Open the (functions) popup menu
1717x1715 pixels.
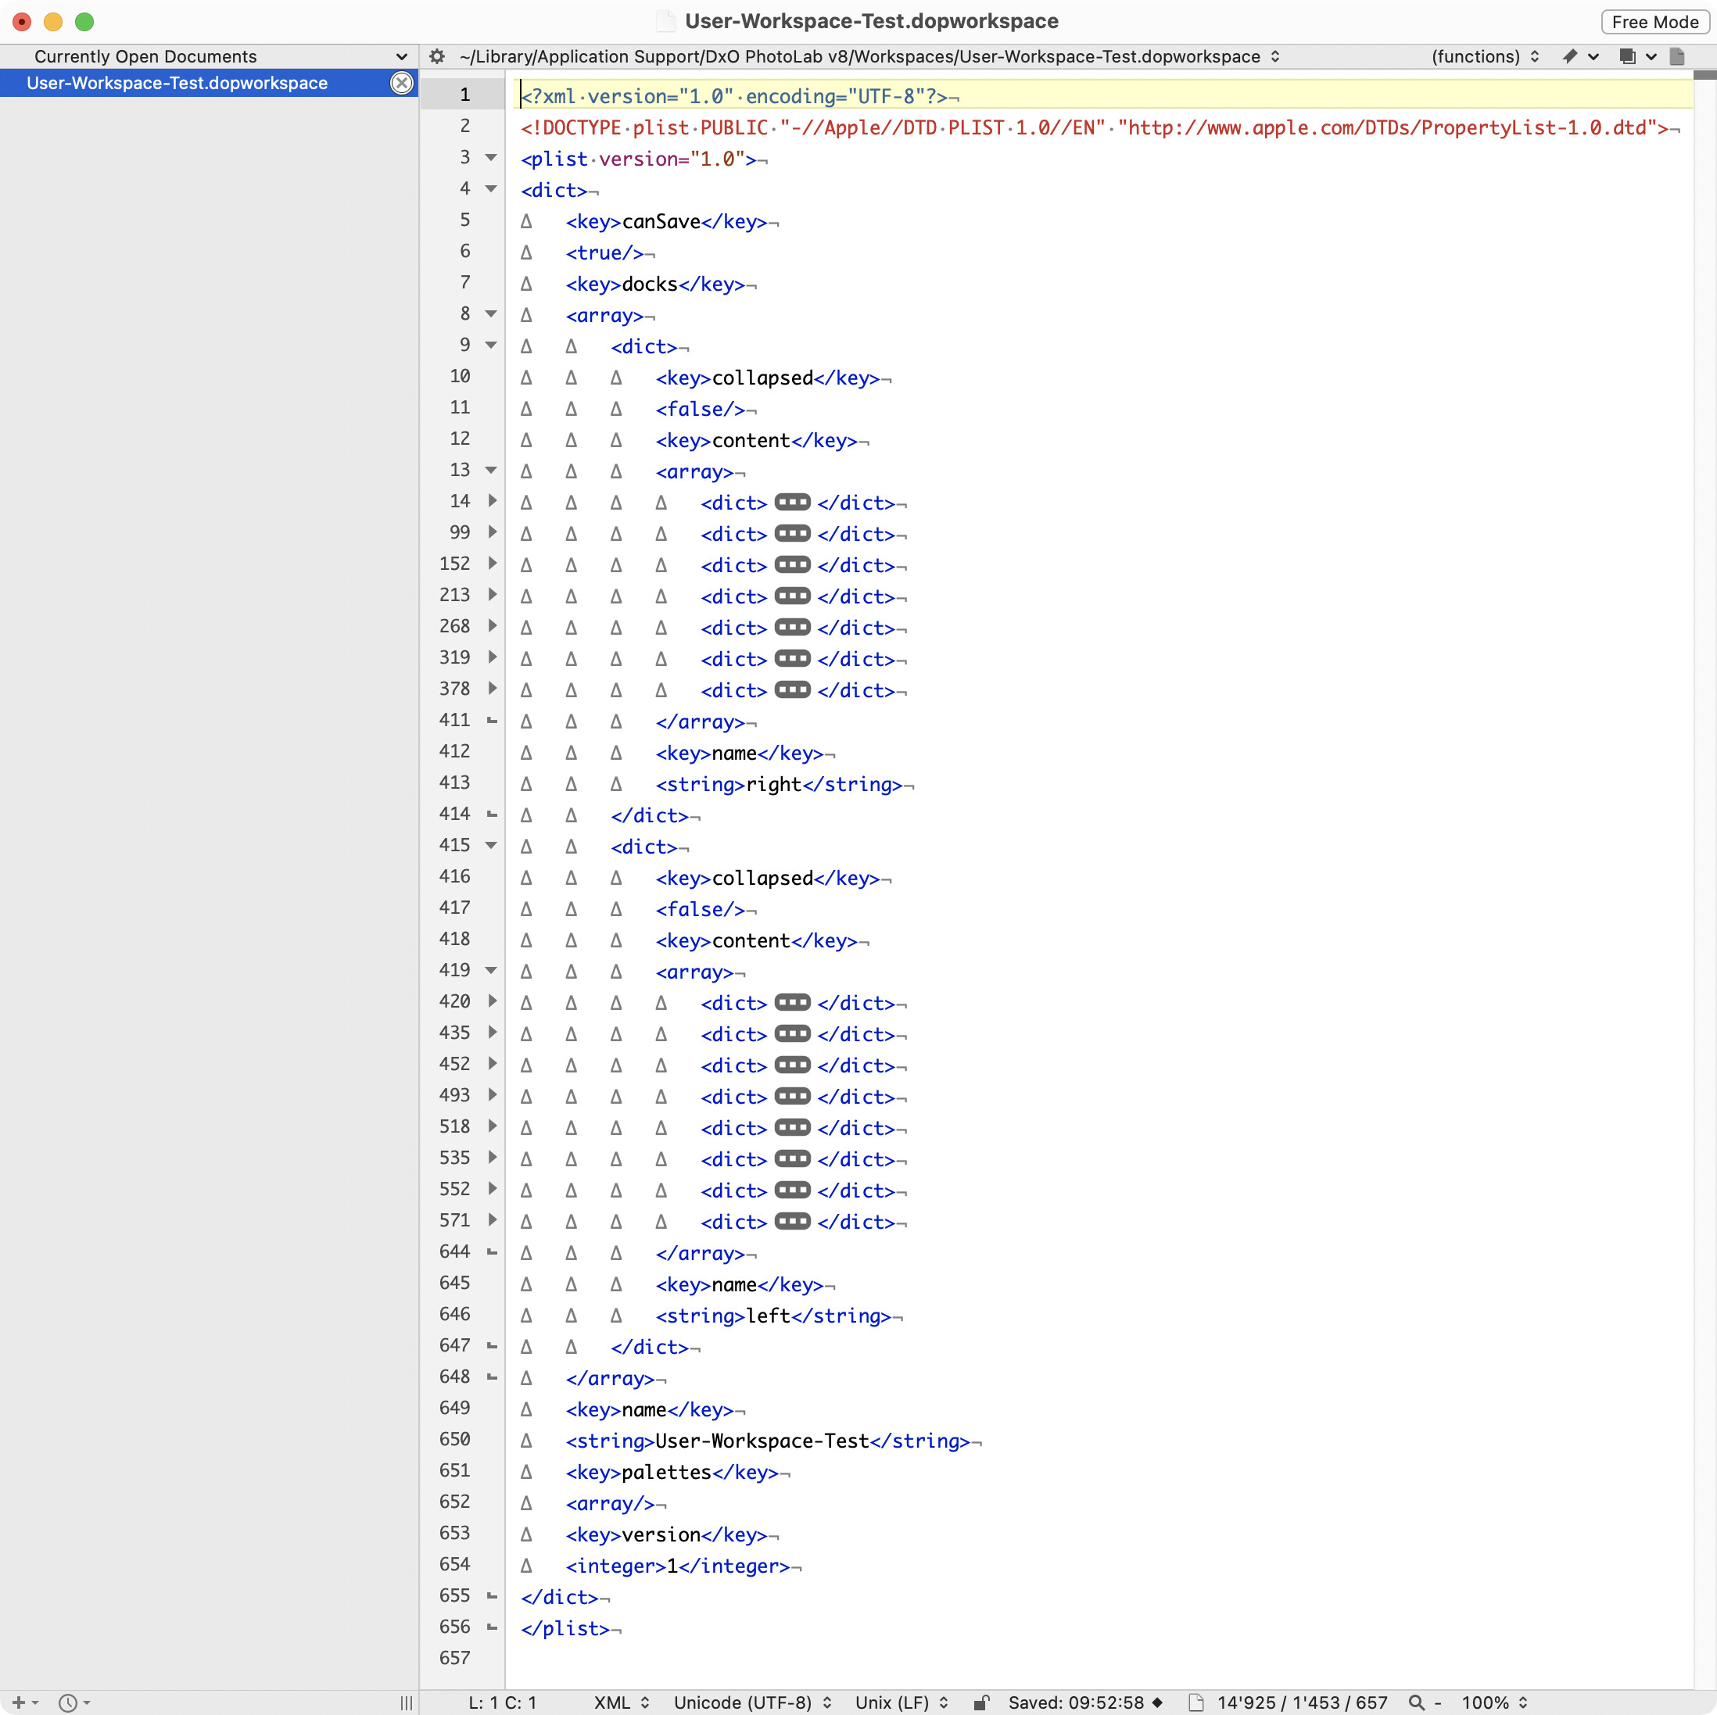[x=1484, y=57]
